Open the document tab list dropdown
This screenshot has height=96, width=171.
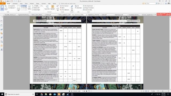click(x=156, y=14)
